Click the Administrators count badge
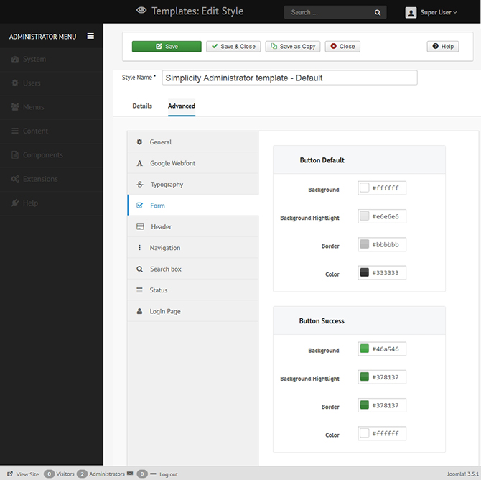481x480 pixels. [x=82, y=474]
